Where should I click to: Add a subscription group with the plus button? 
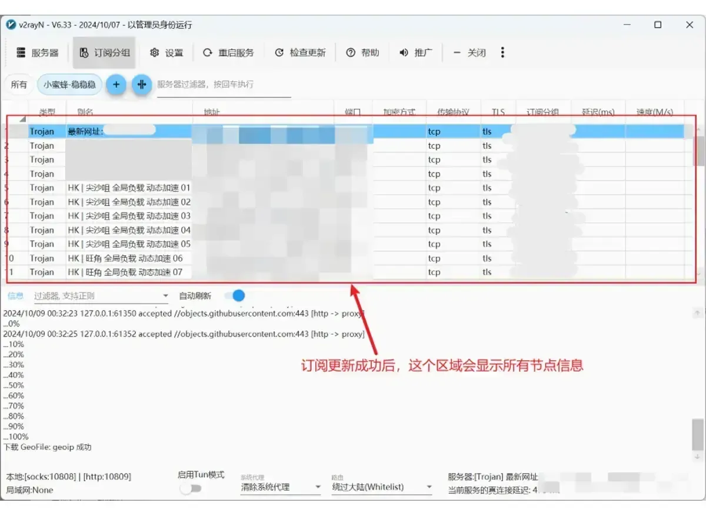[x=116, y=85]
